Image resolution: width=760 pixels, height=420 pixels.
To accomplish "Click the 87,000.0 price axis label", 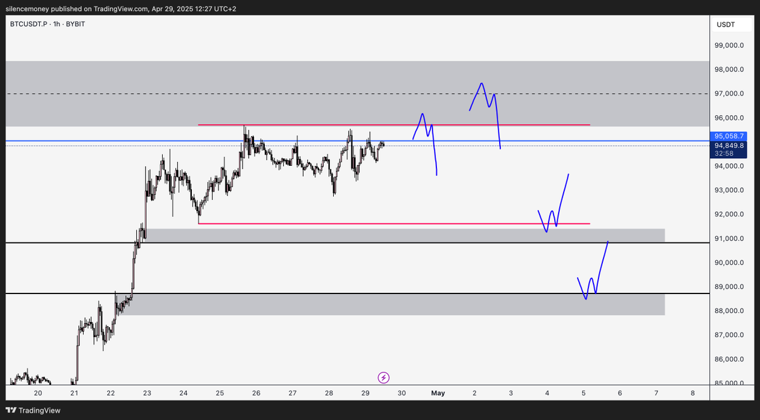I will 729,335.
